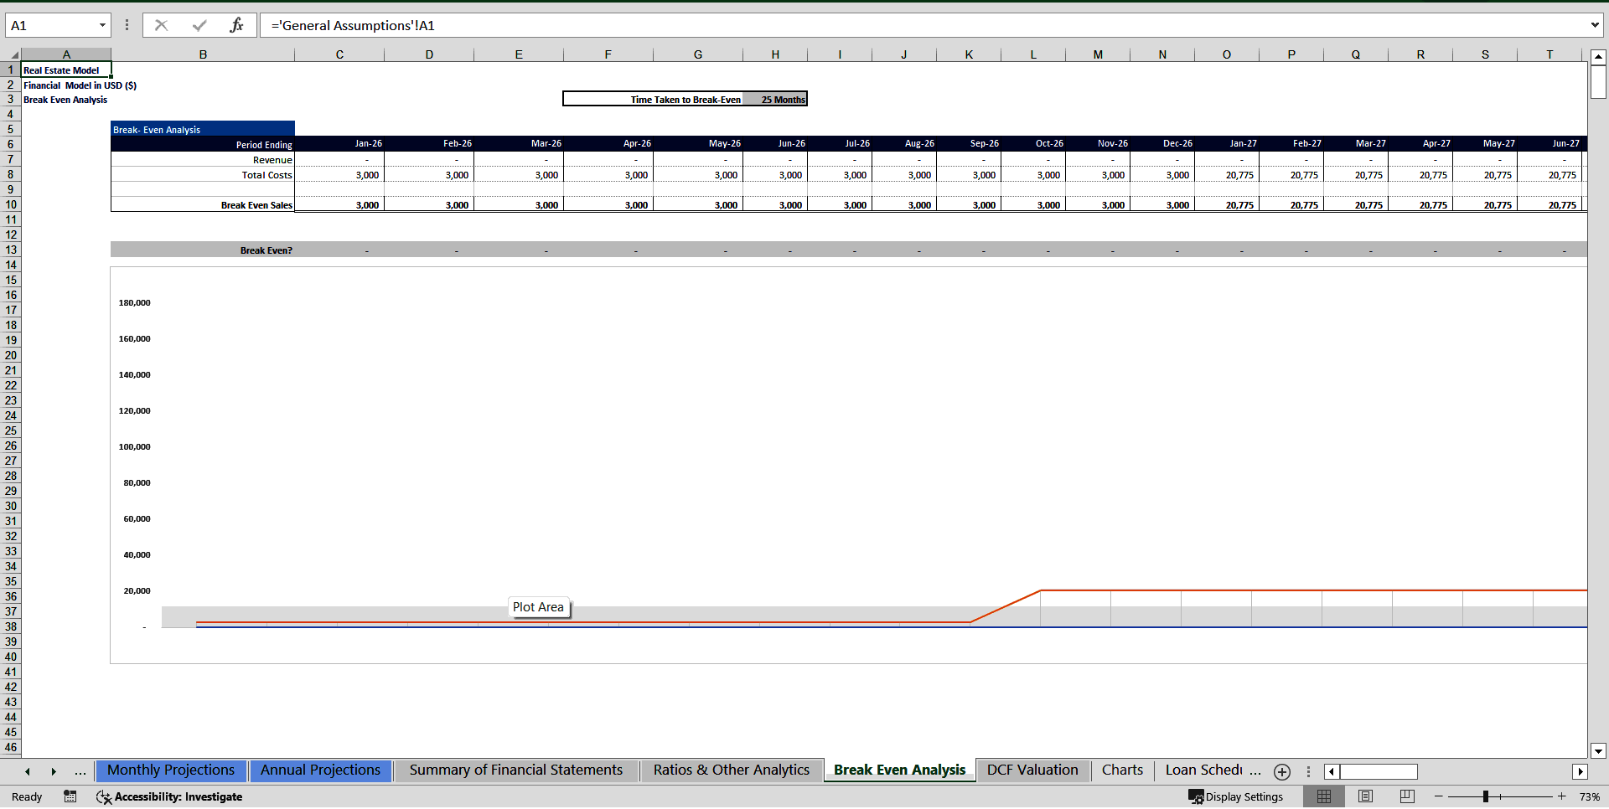Switch to Normal view icon
The height and width of the screenshot is (809, 1609).
pos(1324,796)
